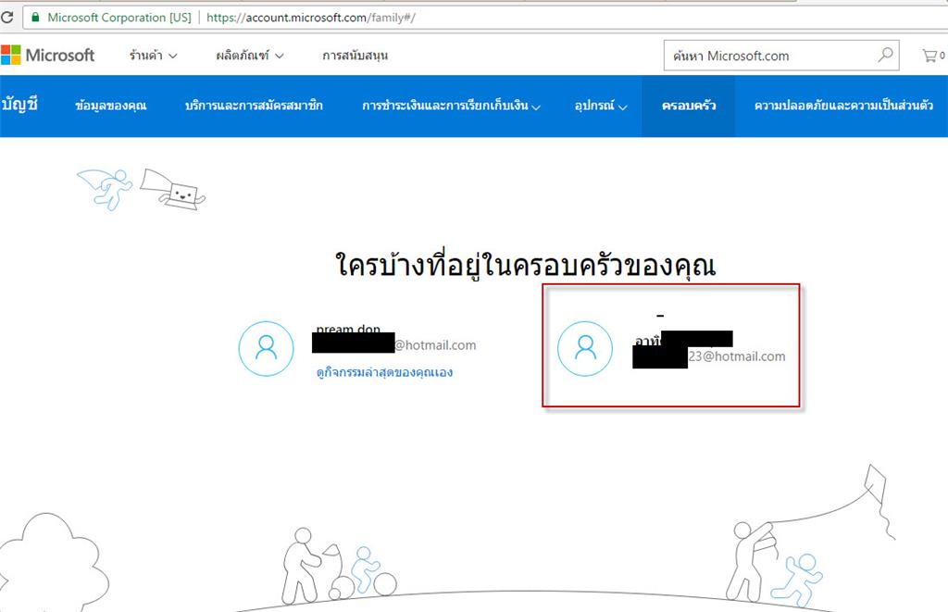Screen dimensions: 948x612
Task: Open the บัญชี account home
Action: tap(19, 105)
